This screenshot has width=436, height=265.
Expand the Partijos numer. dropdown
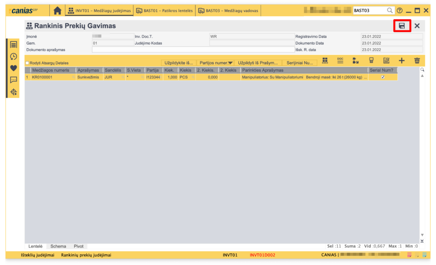(x=231, y=63)
